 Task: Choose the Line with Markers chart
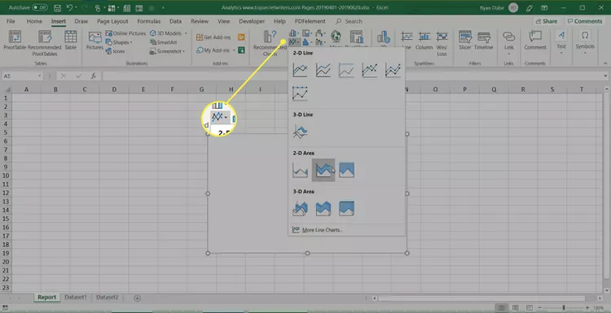point(369,71)
